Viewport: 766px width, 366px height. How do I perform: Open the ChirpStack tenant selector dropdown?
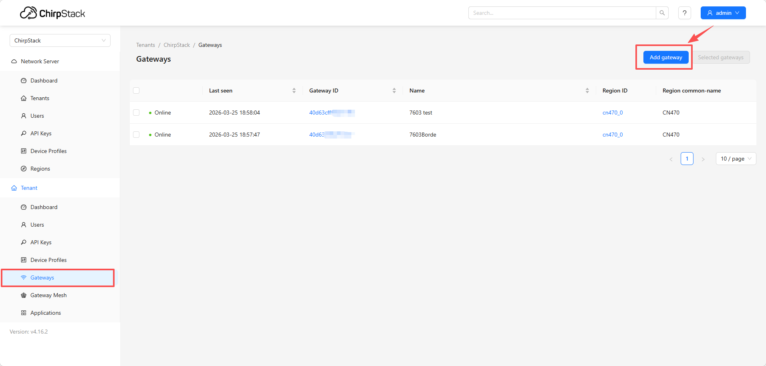(60, 40)
